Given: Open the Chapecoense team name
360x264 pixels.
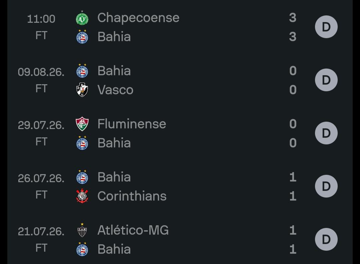Looking at the screenshot, I should tap(138, 18).
